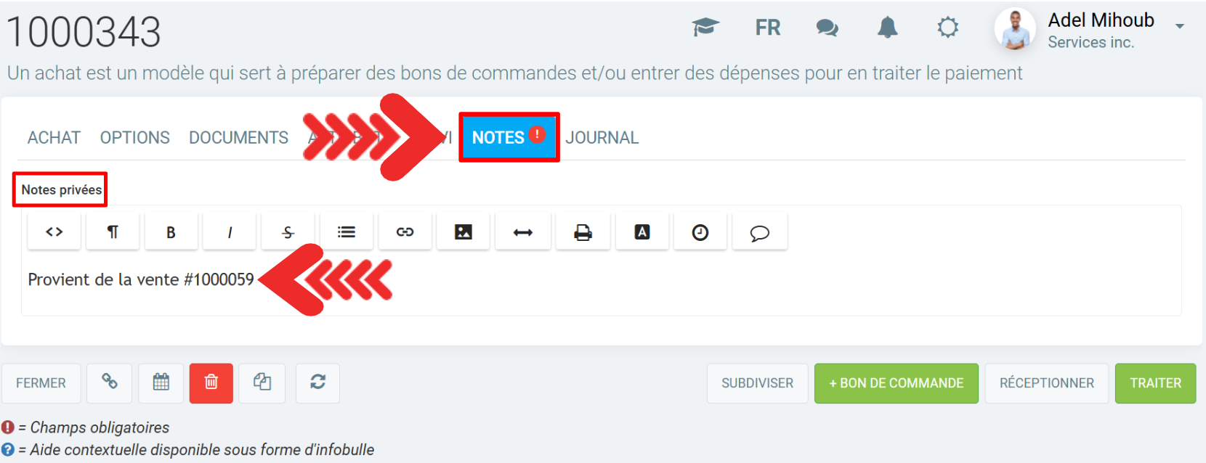Screen dimensions: 1206x463
Task: Open the paragraph format menu
Action: 113,232
